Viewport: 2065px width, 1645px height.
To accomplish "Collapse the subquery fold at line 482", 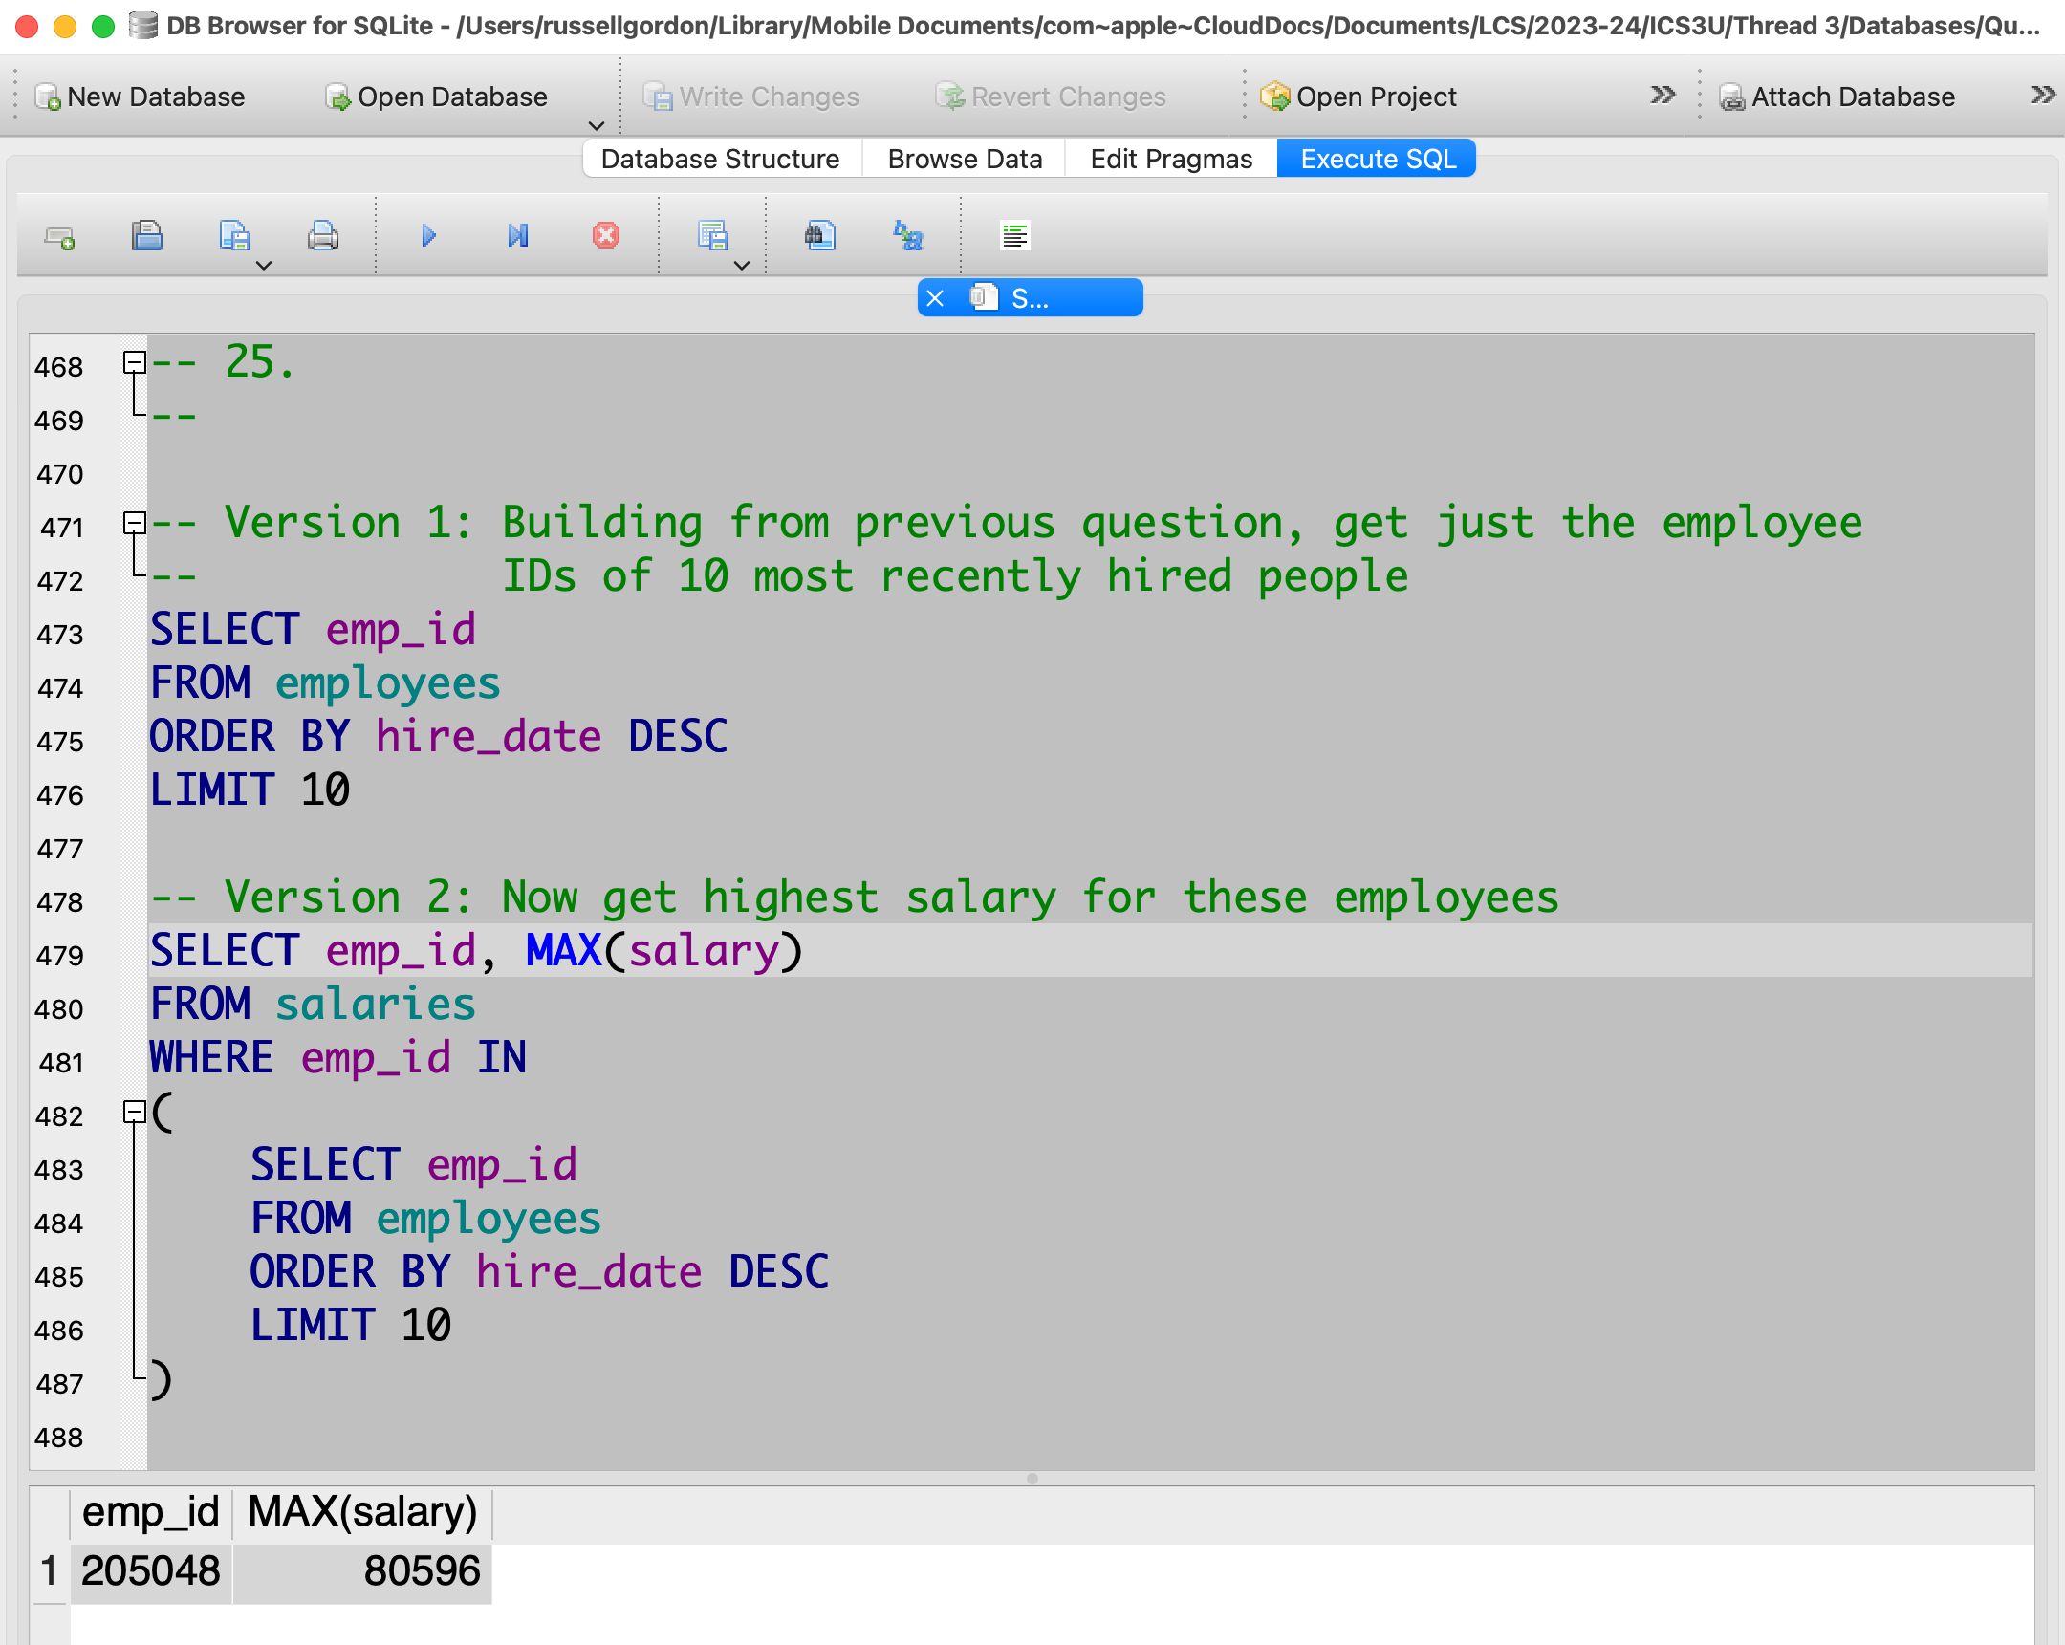I will coord(134,1112).
